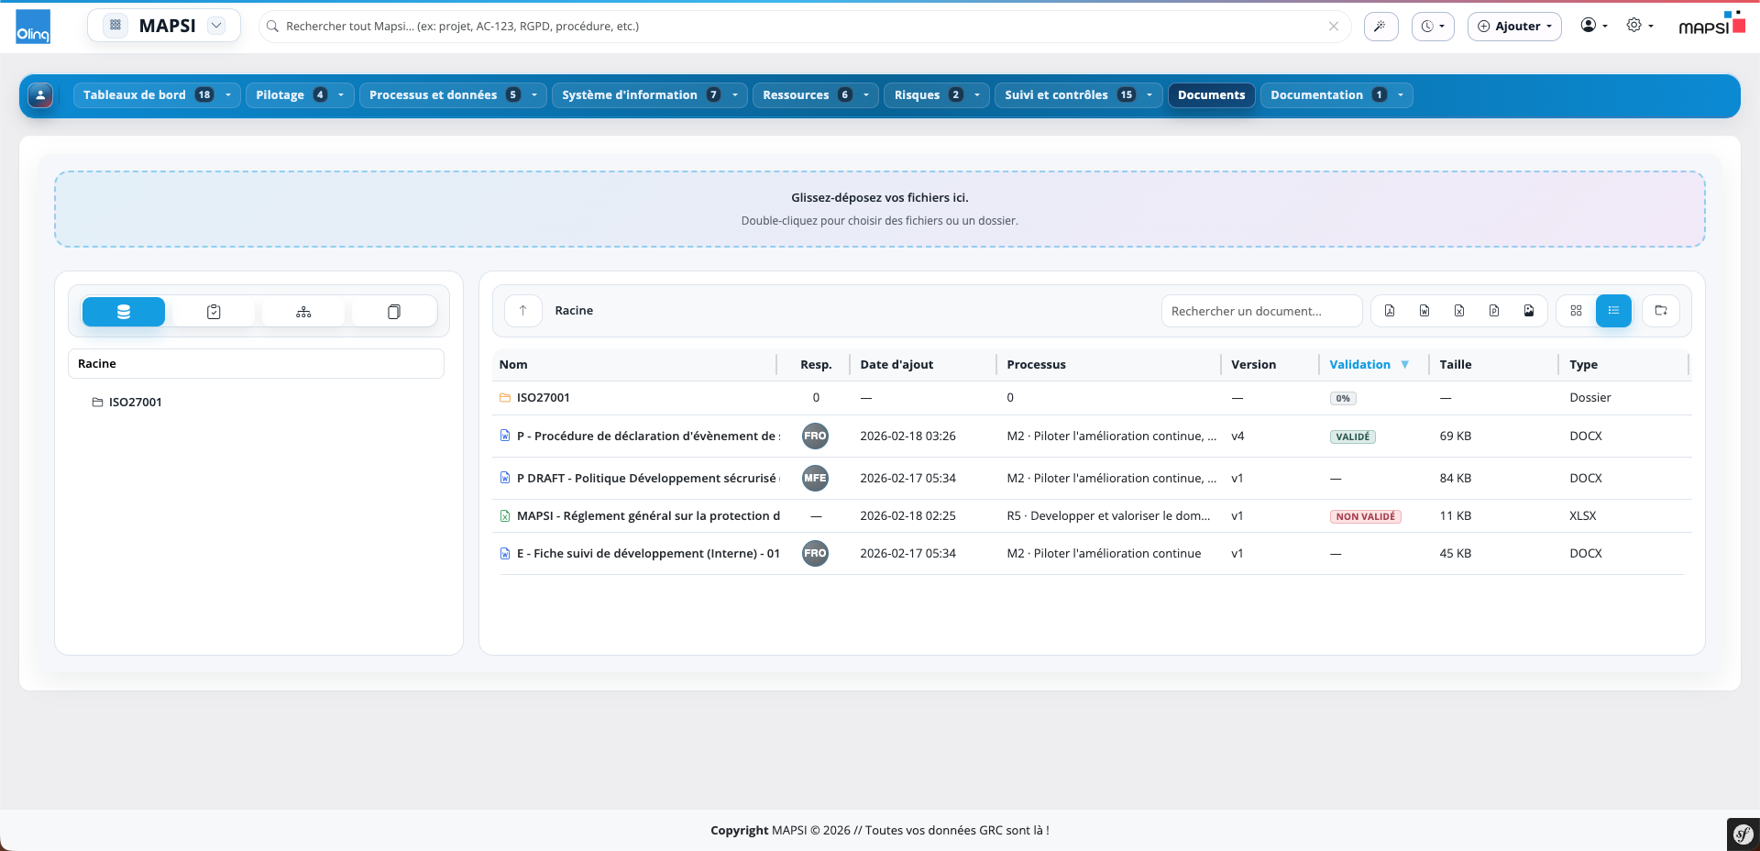
Task: Click Racine breadcrumb in document panel
Action: click(574, 311)
